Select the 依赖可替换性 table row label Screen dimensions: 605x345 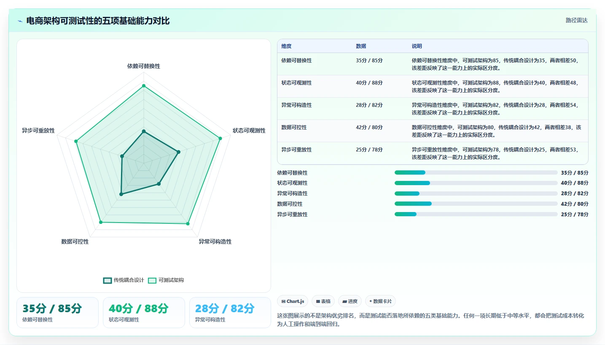pos(297,61)
